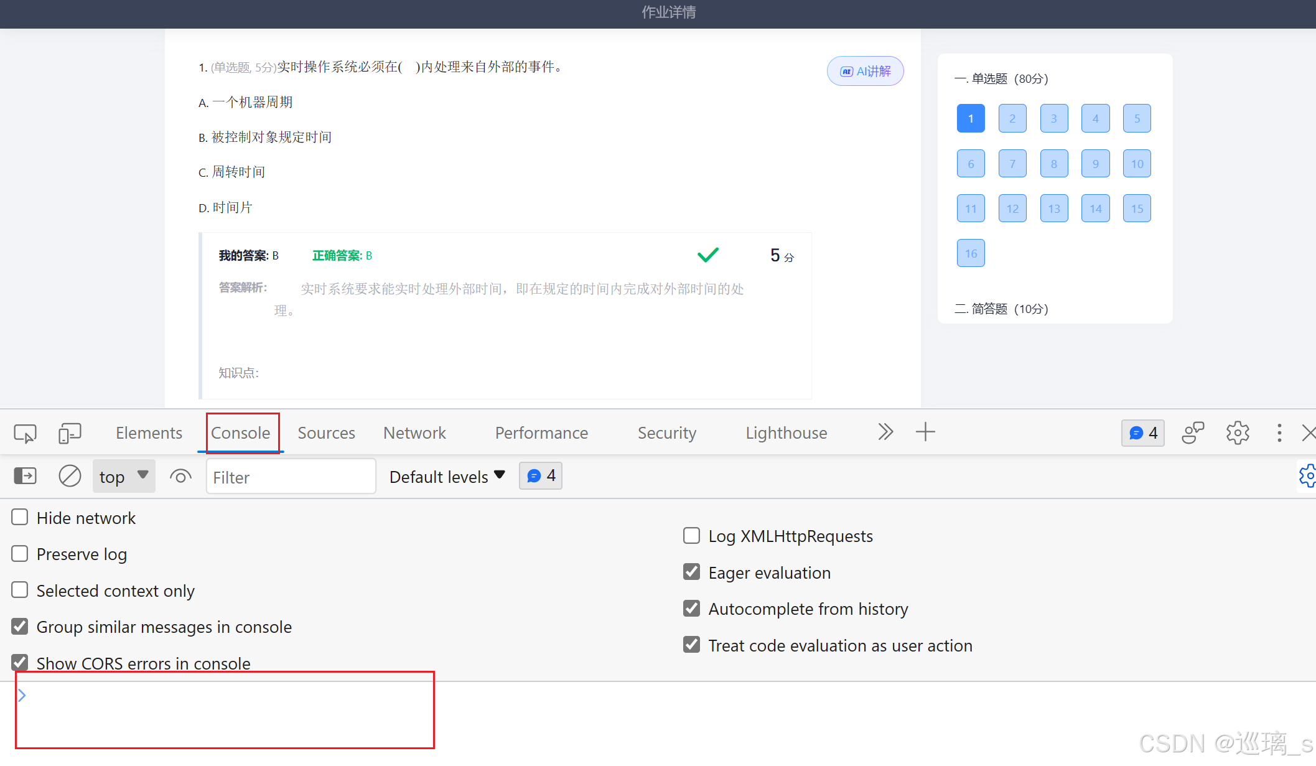The width and height of the screenshot is (1316, 766).
Task: Expand more tabs double chevron
Action: [x=885, y=432]
